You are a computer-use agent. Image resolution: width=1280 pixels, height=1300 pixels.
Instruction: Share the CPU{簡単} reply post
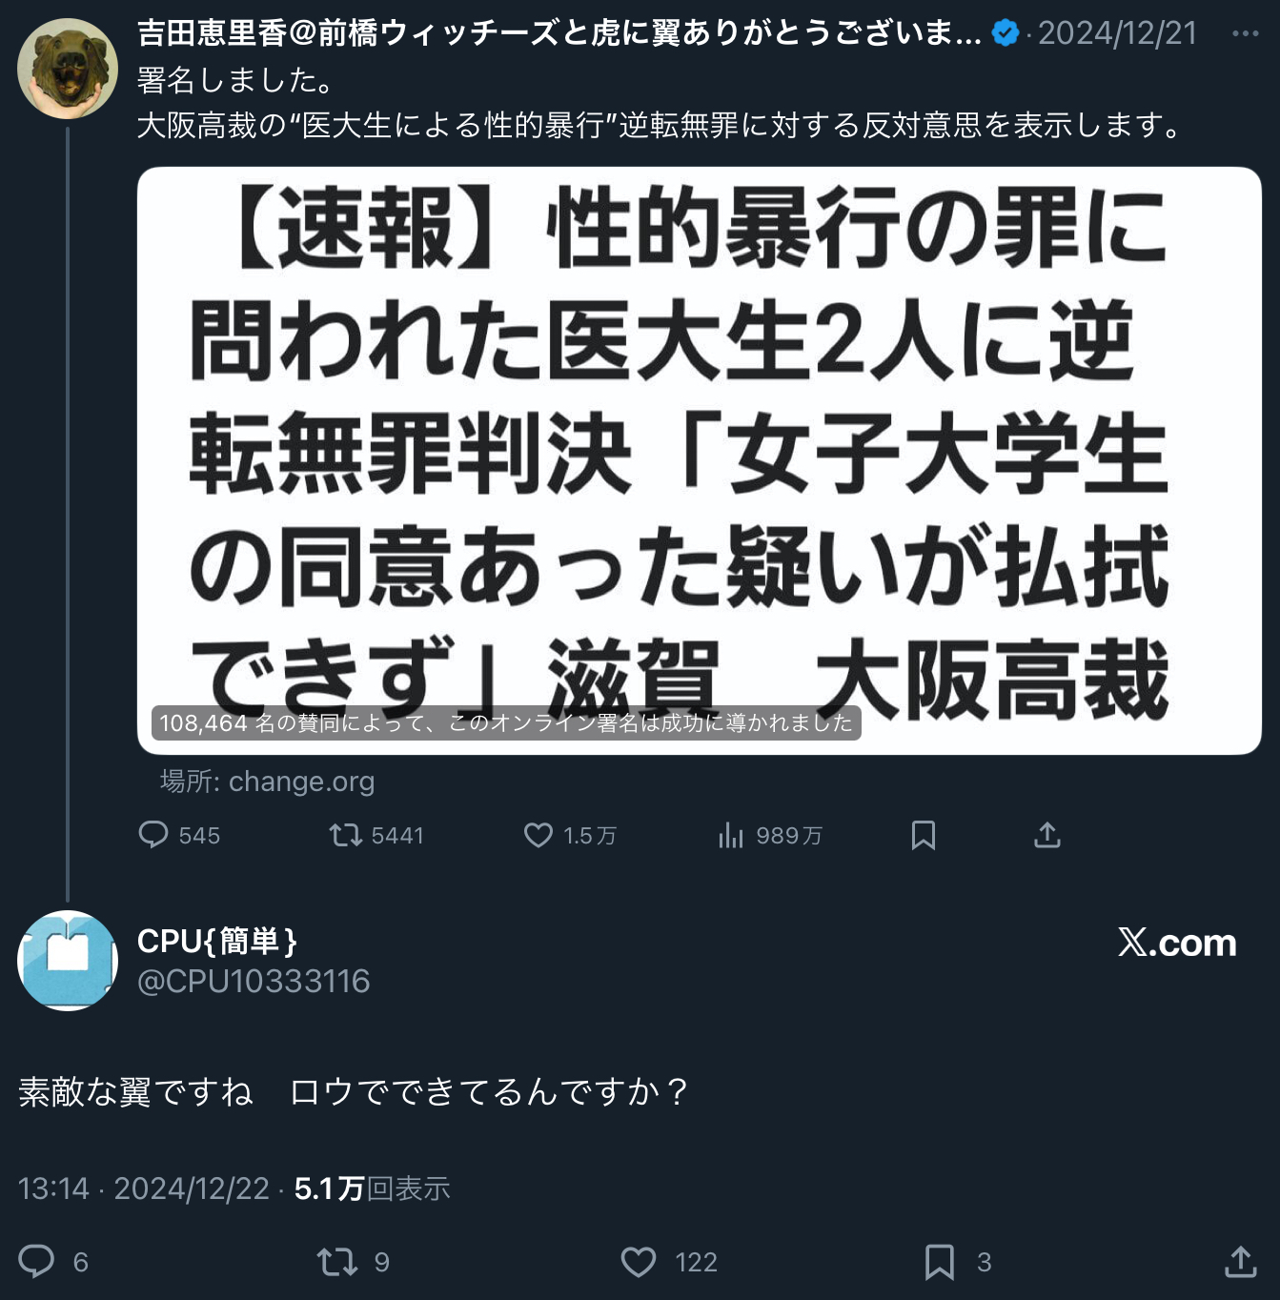pyautogui.click(x=1241, y=1261)
